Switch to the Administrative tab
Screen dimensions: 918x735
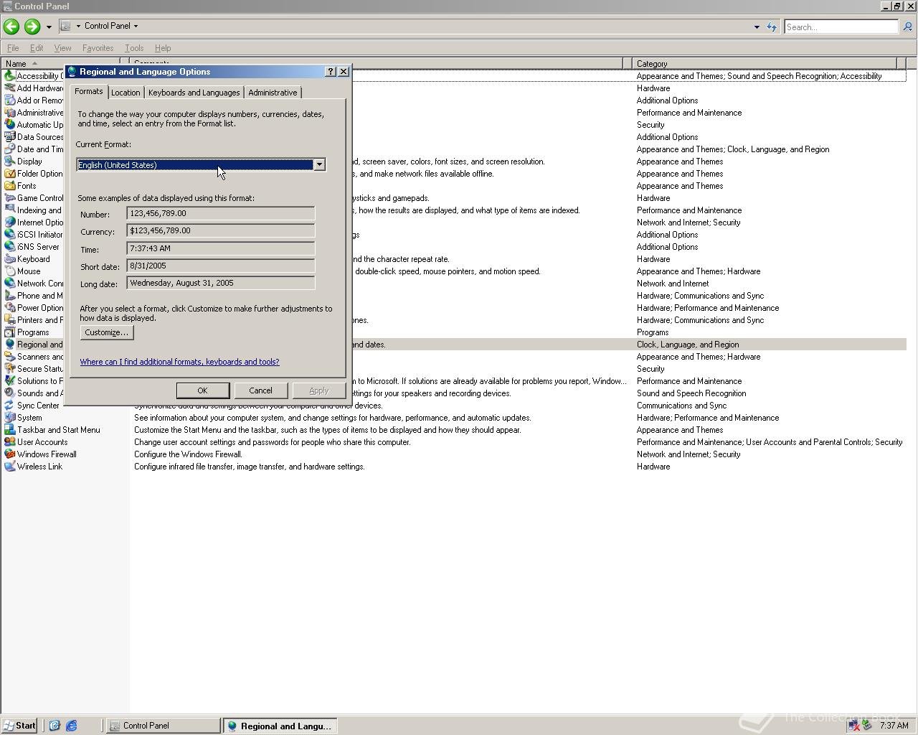[273, 93]
